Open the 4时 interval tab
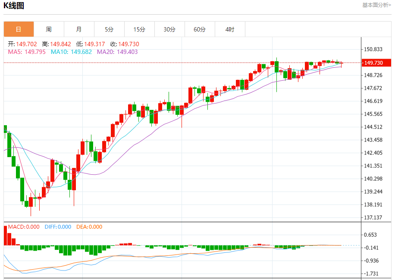 coord(230,29)
